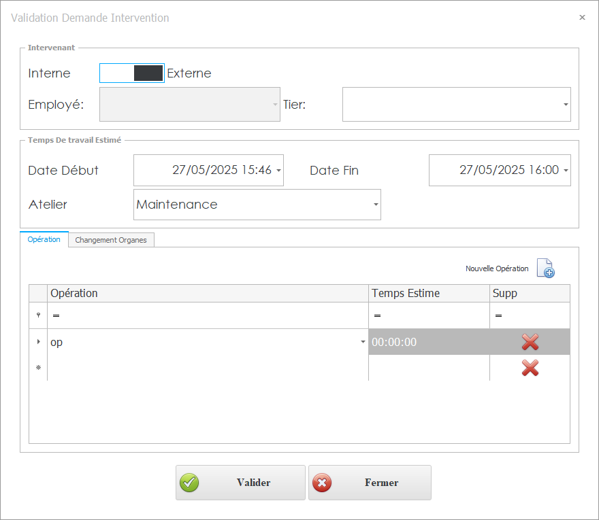Select the 'op' row indicator arrow
The image size is (599, 520).
38,342
